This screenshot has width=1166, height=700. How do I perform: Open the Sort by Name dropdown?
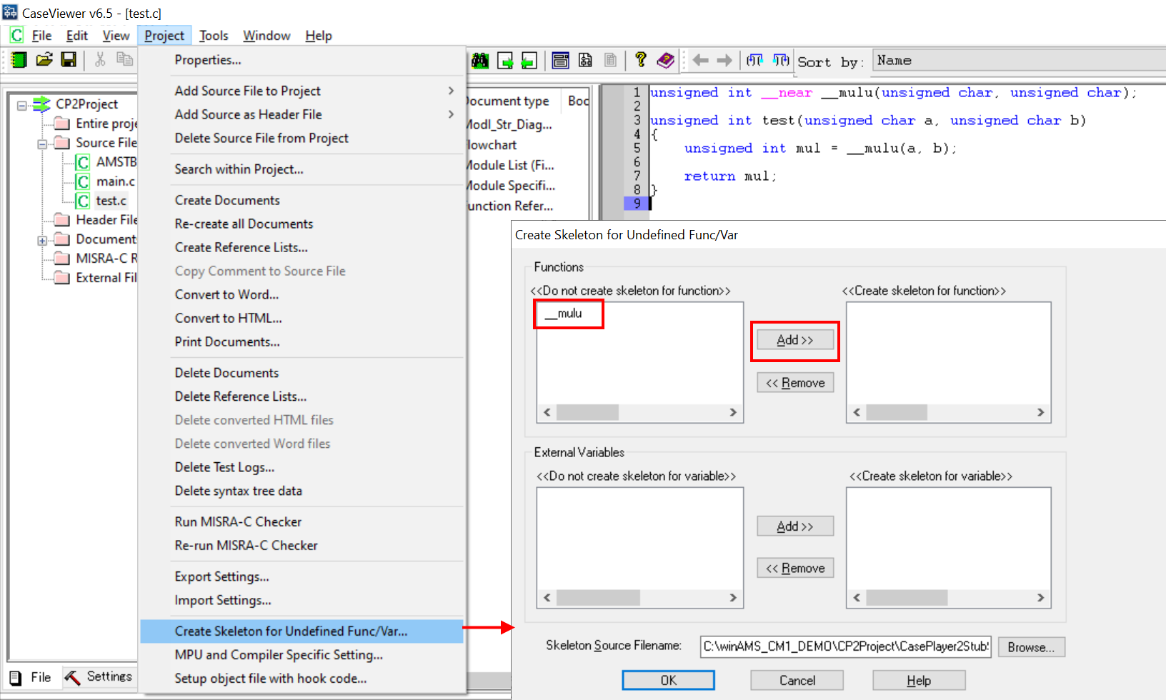click(x=1019, y=61)
